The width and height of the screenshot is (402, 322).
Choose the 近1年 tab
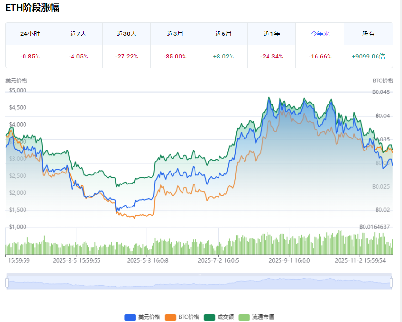click(272, 34)
